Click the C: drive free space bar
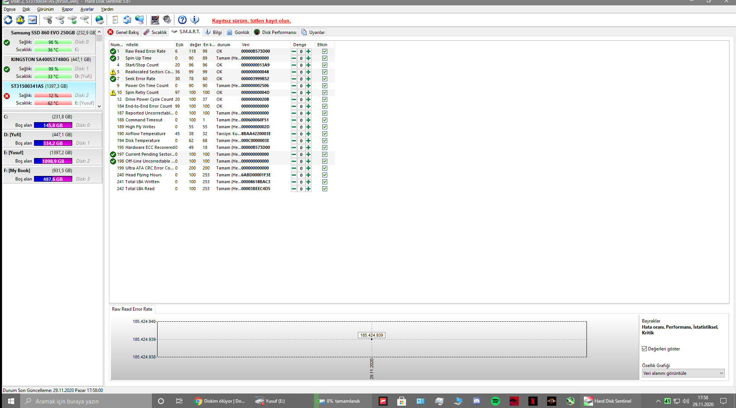This screenshot has width=736, height=408. tap(53, 125)
